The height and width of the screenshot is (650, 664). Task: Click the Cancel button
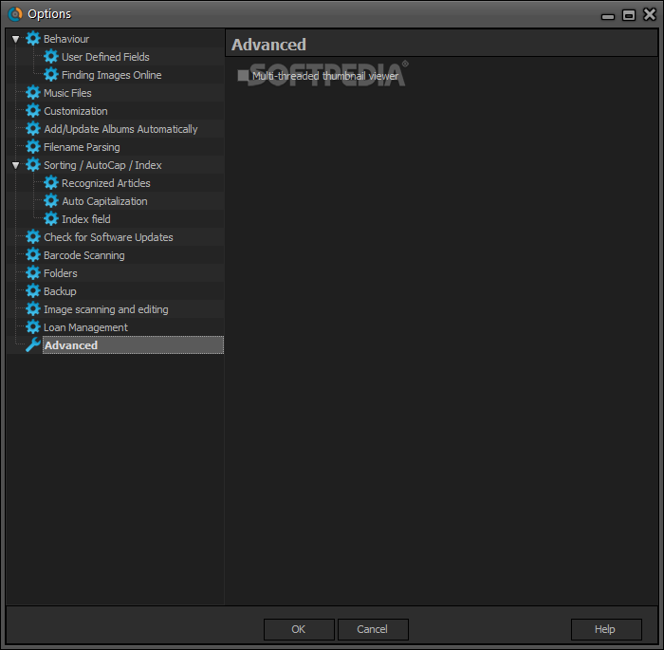[x=373, y=629]
